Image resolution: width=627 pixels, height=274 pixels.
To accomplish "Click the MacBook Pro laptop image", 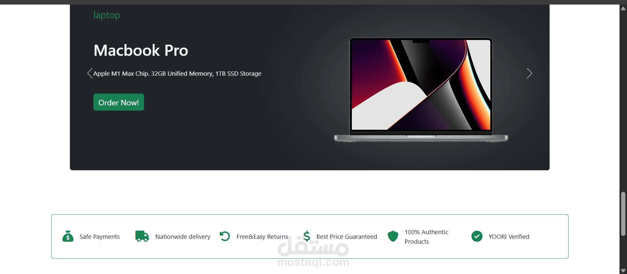I will [x=421, y=90].
